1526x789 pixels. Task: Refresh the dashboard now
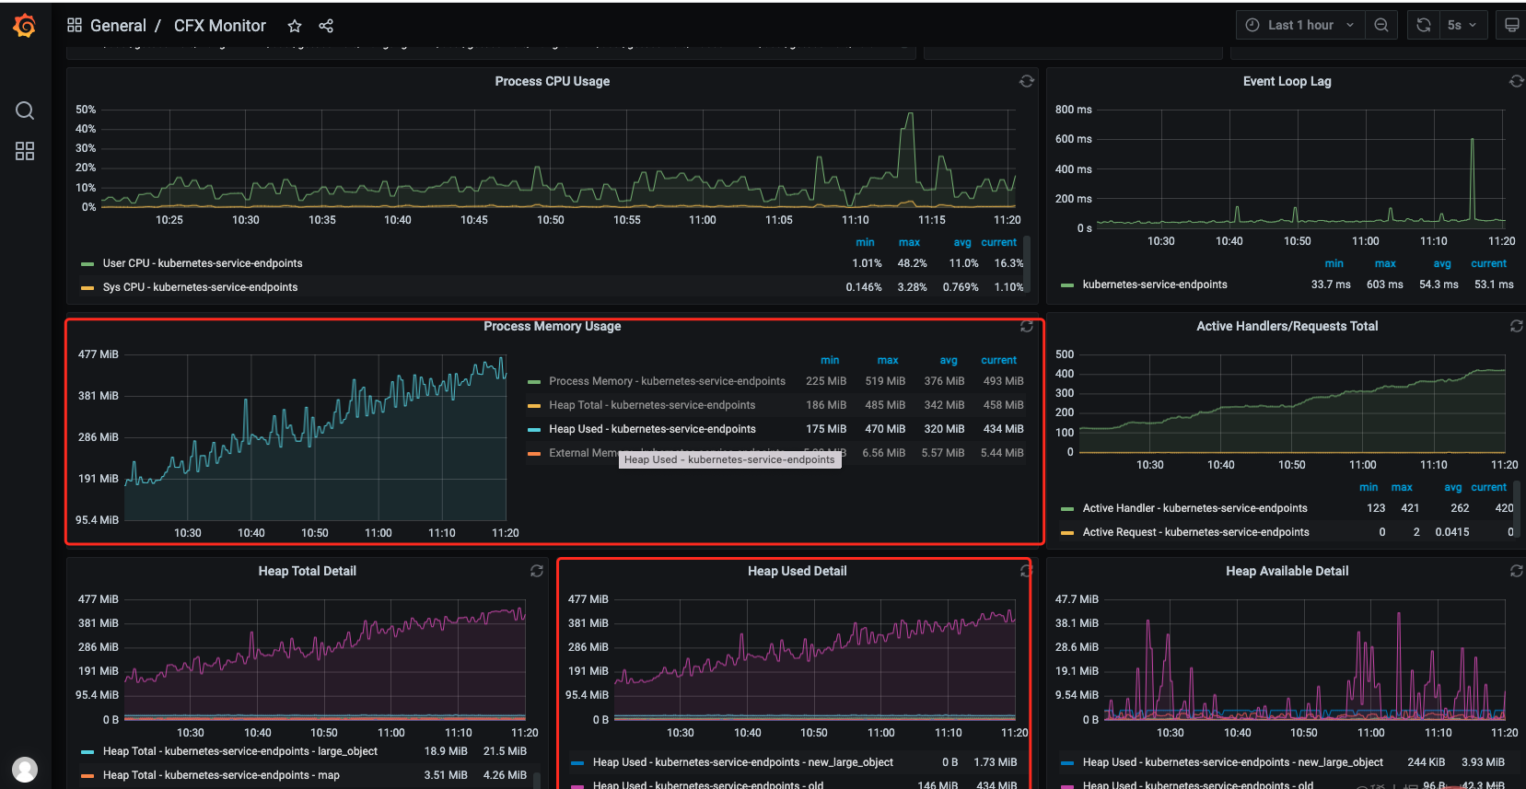(1424, 25)
